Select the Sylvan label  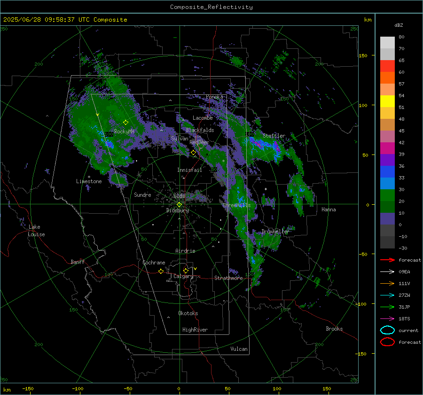click(180, 139)
